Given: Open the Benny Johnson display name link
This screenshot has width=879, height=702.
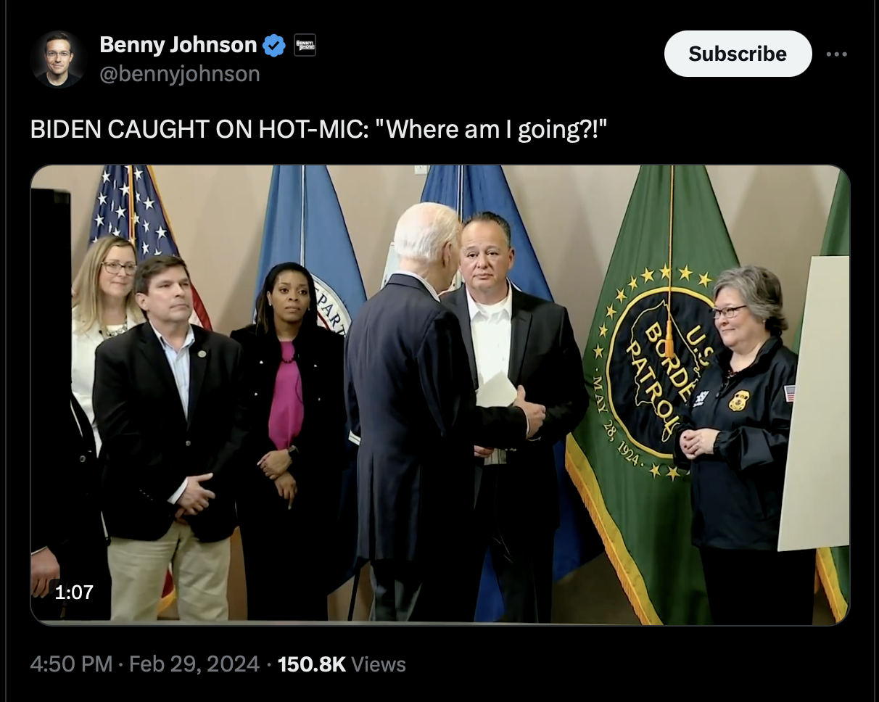Looking at the screenshot, I should coord(178,45).
